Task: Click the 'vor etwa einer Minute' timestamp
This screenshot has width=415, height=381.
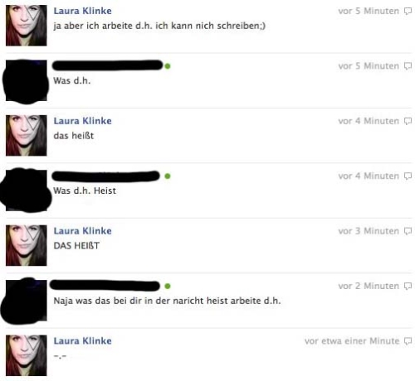Action: point(352,341)
